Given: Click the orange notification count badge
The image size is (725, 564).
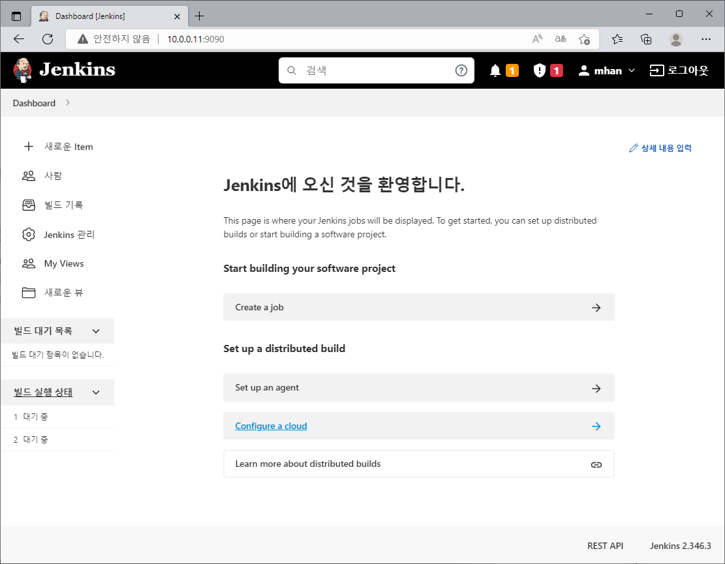Looking at the screenshot, I should point(512,70).
